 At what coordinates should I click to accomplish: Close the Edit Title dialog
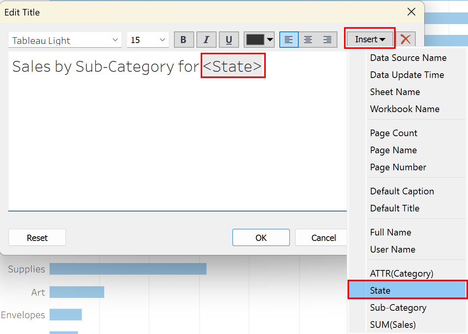411,12
